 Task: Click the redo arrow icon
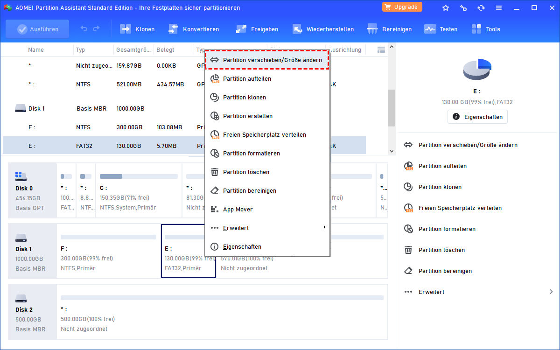coord(96,29)
